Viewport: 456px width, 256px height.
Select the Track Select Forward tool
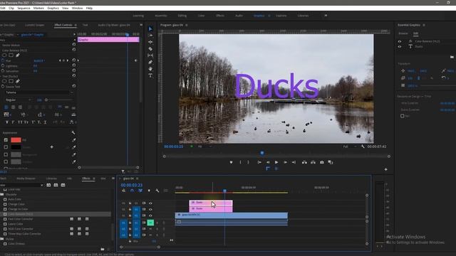coord(150,36)
